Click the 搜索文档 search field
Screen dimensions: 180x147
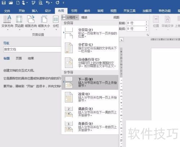(x=32, y=49)
